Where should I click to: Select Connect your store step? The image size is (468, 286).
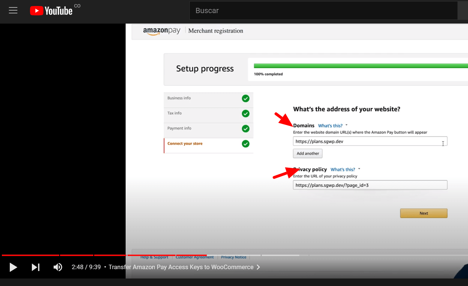(x=208, y=145)
